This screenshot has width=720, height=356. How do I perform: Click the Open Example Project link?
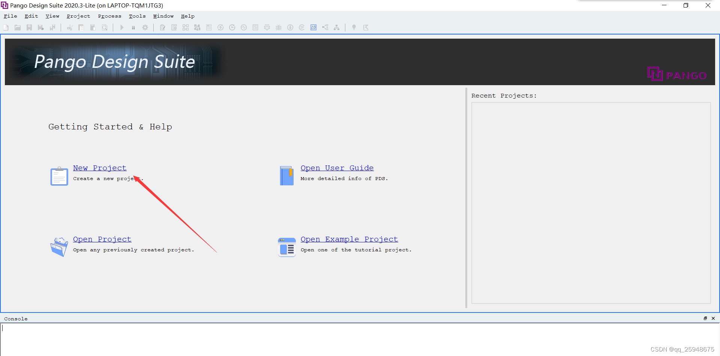click(349, 239)
